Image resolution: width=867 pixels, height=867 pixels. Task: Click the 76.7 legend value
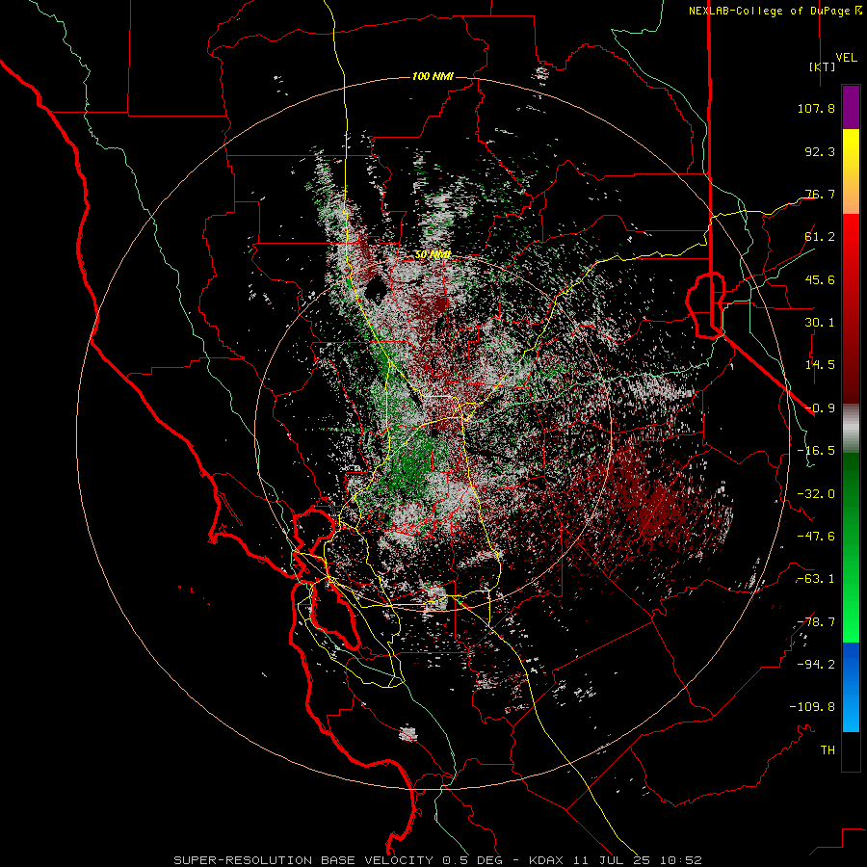pos(820,194)
